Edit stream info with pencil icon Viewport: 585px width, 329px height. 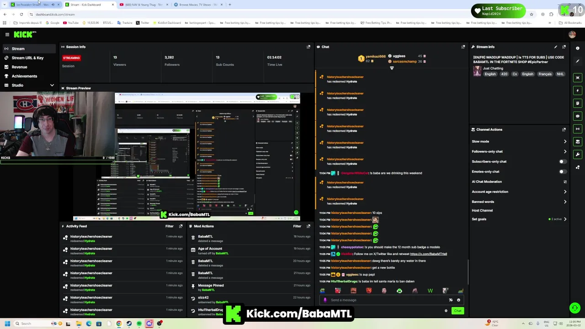555,47
